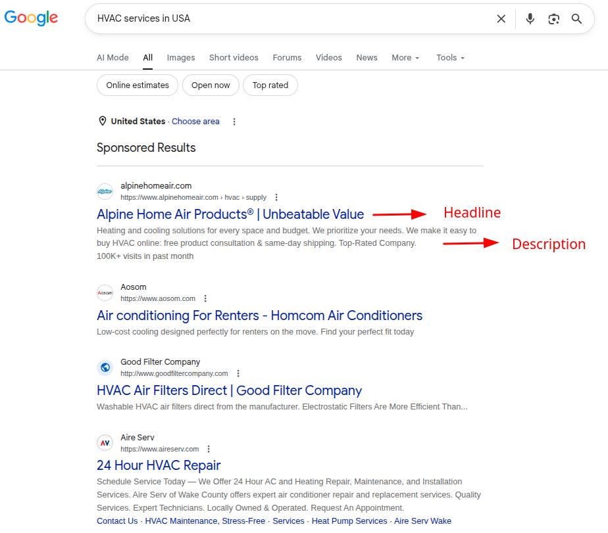The width and height of the screenshot is (608, 533).
Task: Start voice search with the microphone icon
Action: 530,18
